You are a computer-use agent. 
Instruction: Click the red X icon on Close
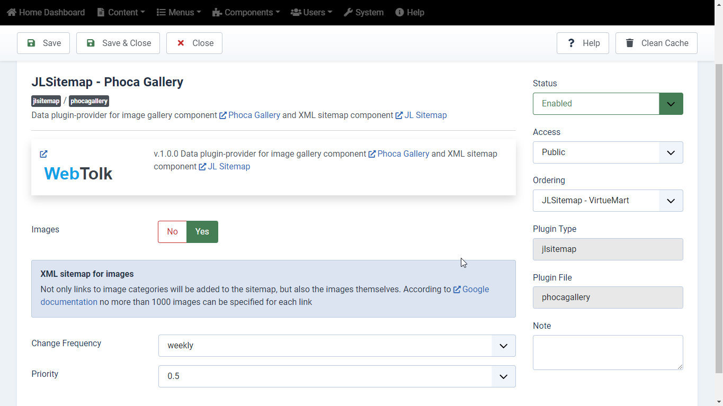click(181, 43)
